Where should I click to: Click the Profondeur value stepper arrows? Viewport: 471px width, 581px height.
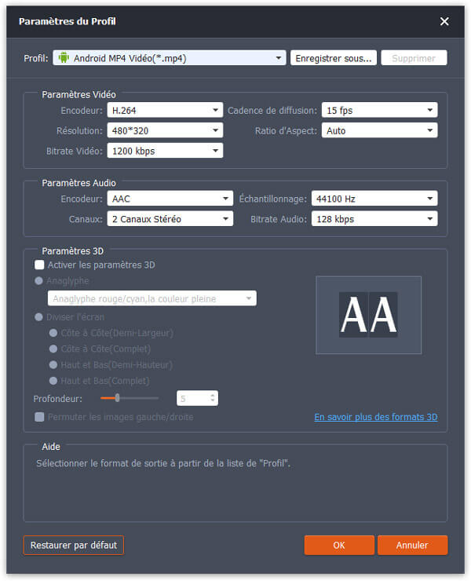click(212, 398)
